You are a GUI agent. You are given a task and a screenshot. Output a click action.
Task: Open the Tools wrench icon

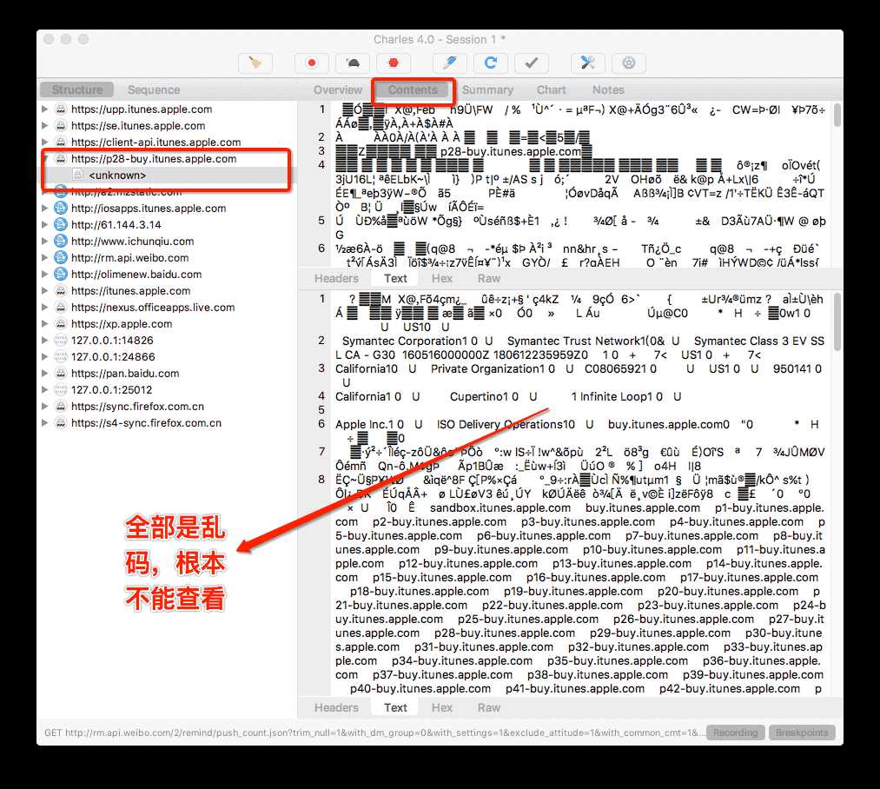[x=587, y=63]
